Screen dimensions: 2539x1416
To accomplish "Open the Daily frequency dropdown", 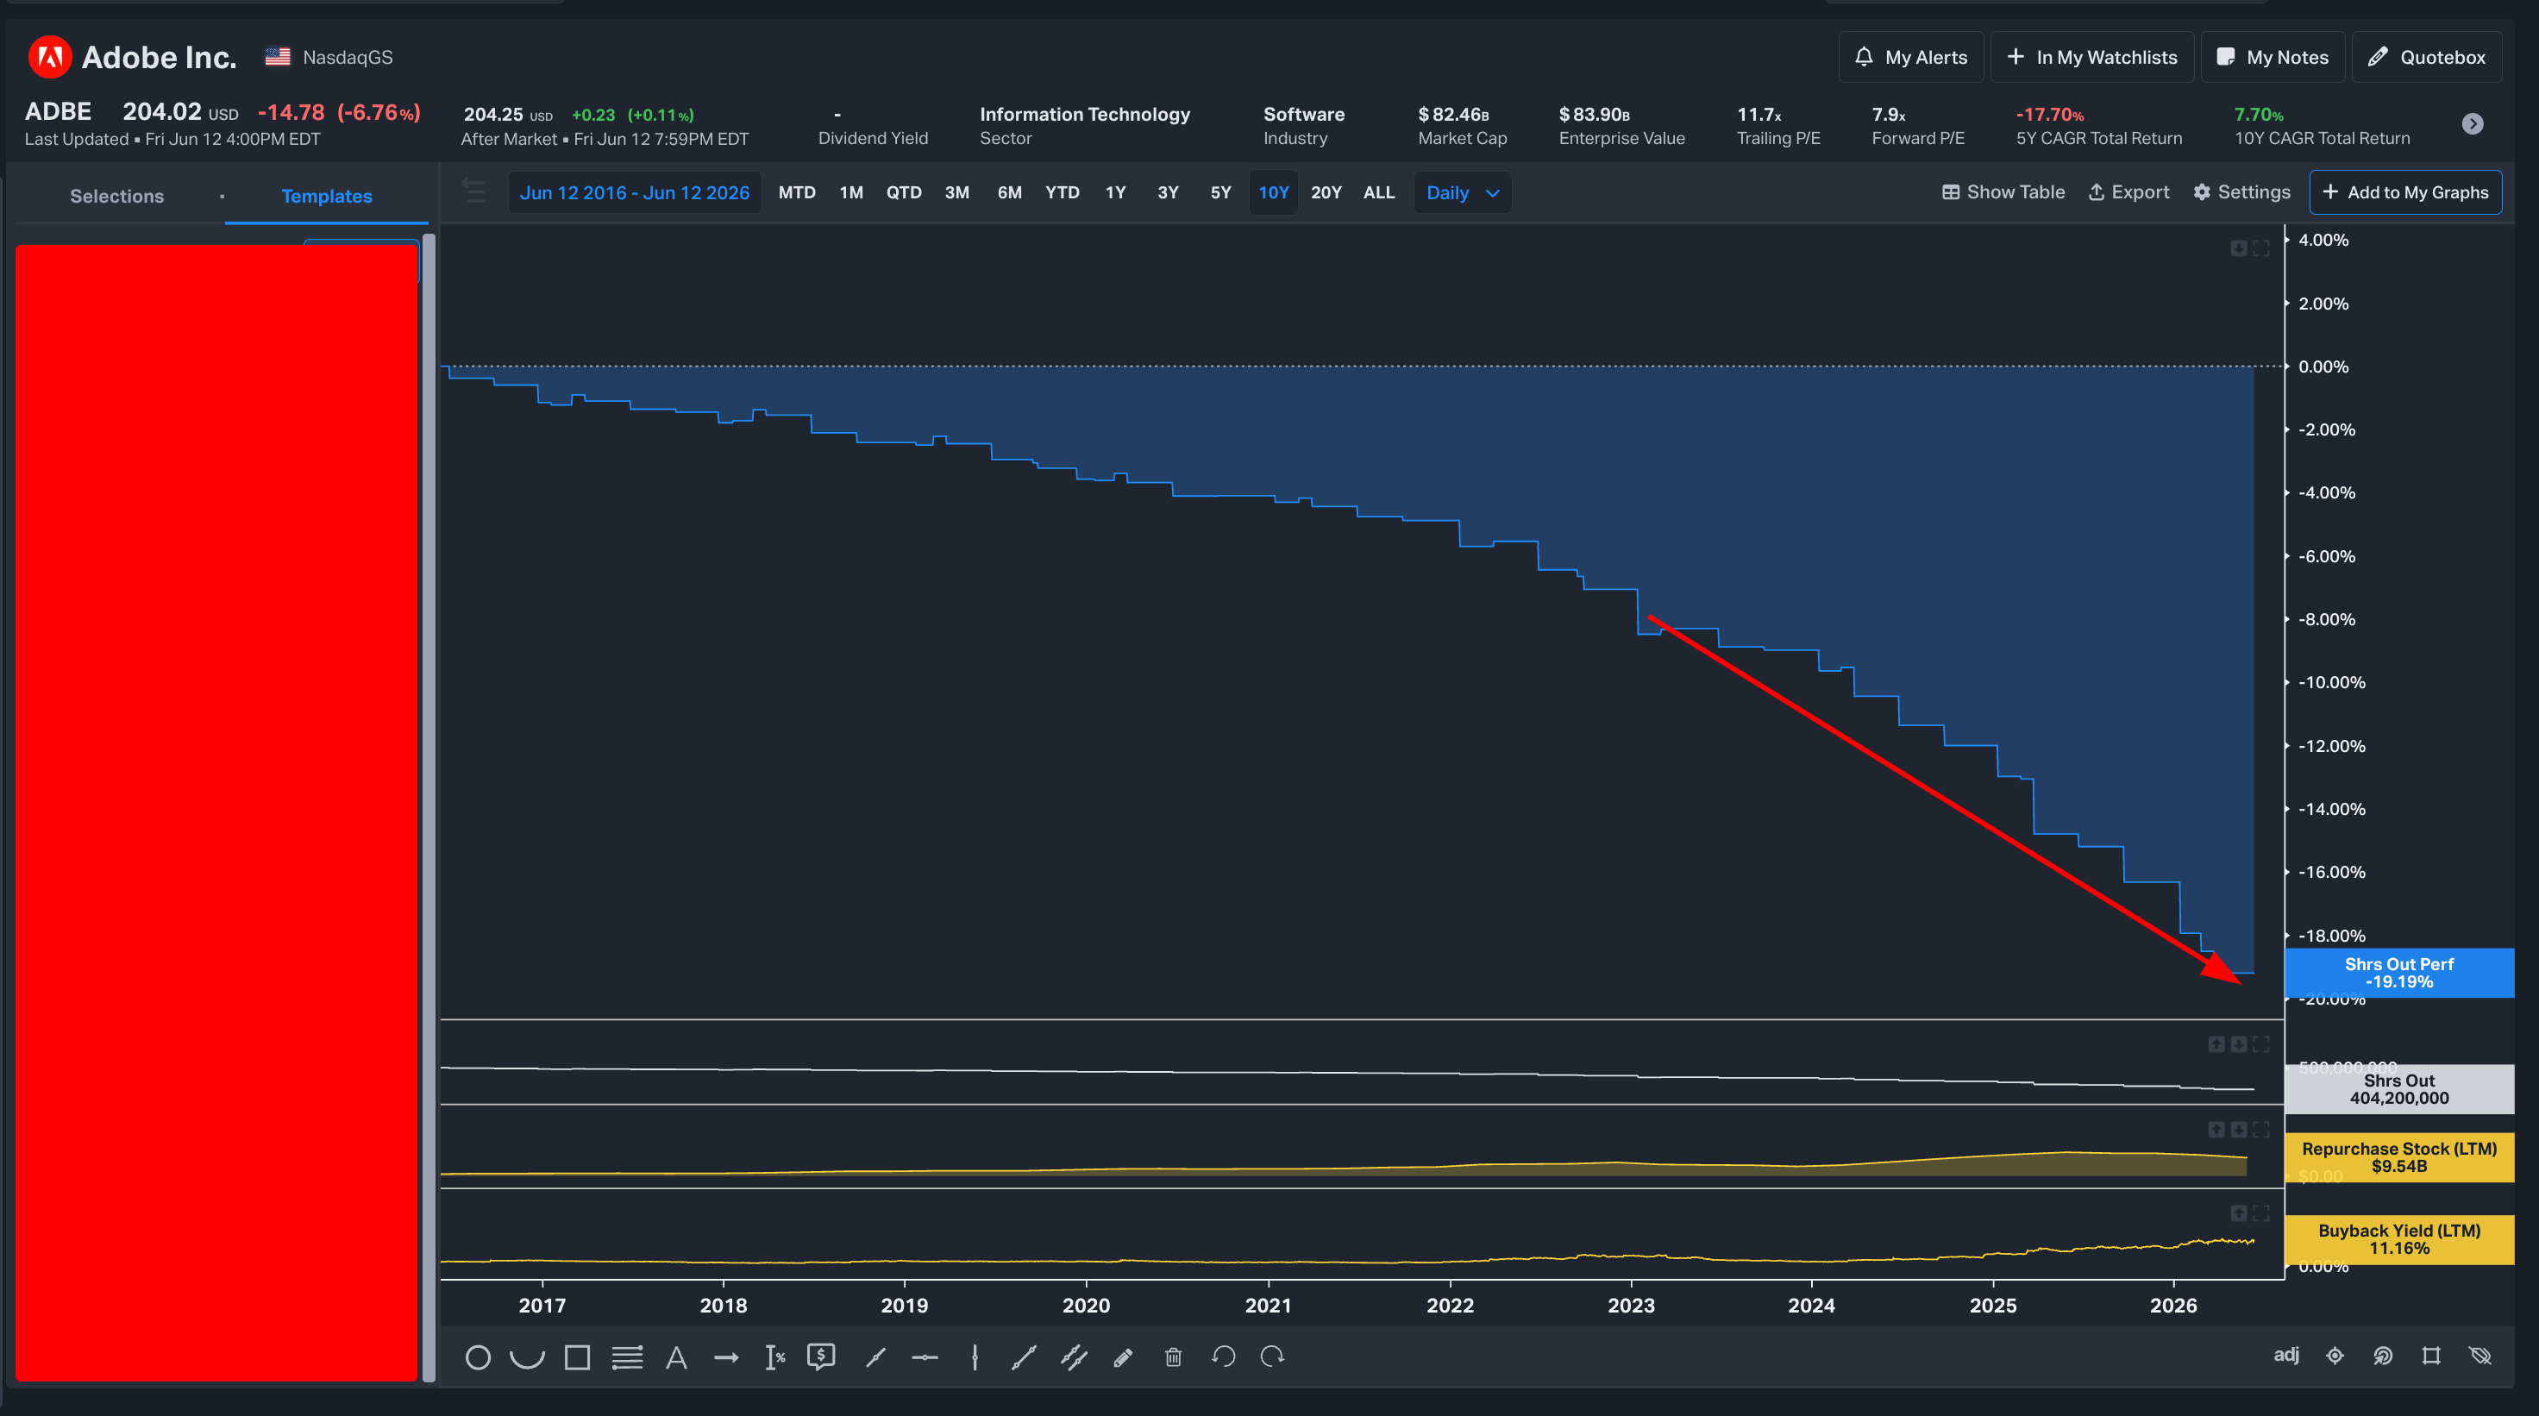I will pos(1463,192).
